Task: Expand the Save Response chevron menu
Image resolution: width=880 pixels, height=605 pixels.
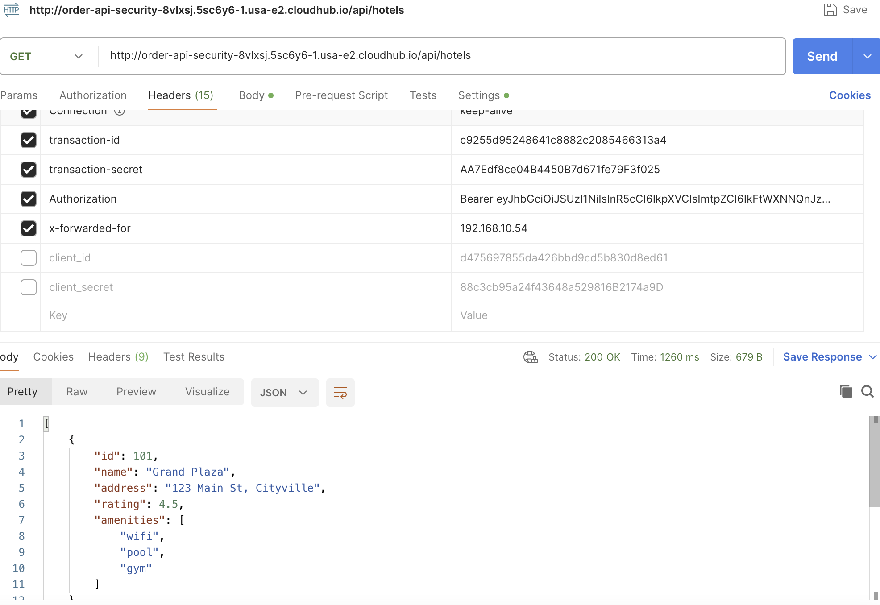Action: click(x=873, y=357)
